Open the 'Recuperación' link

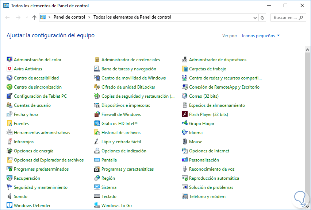[x=27, y=178]
